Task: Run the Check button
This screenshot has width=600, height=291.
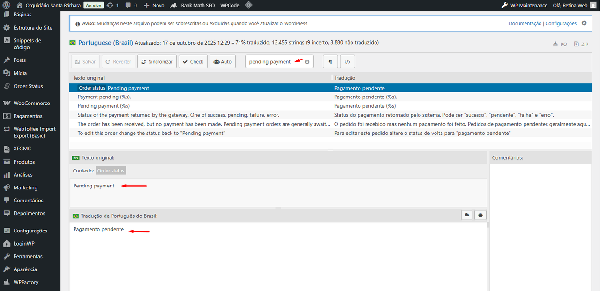Action: click(x=193, y=61)
